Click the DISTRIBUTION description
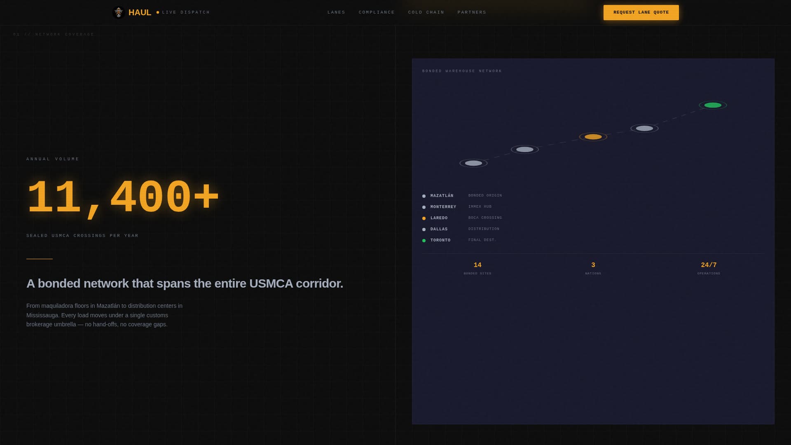Image resolution: width=791 pixels, height=445 pixels. pos(484,229)
